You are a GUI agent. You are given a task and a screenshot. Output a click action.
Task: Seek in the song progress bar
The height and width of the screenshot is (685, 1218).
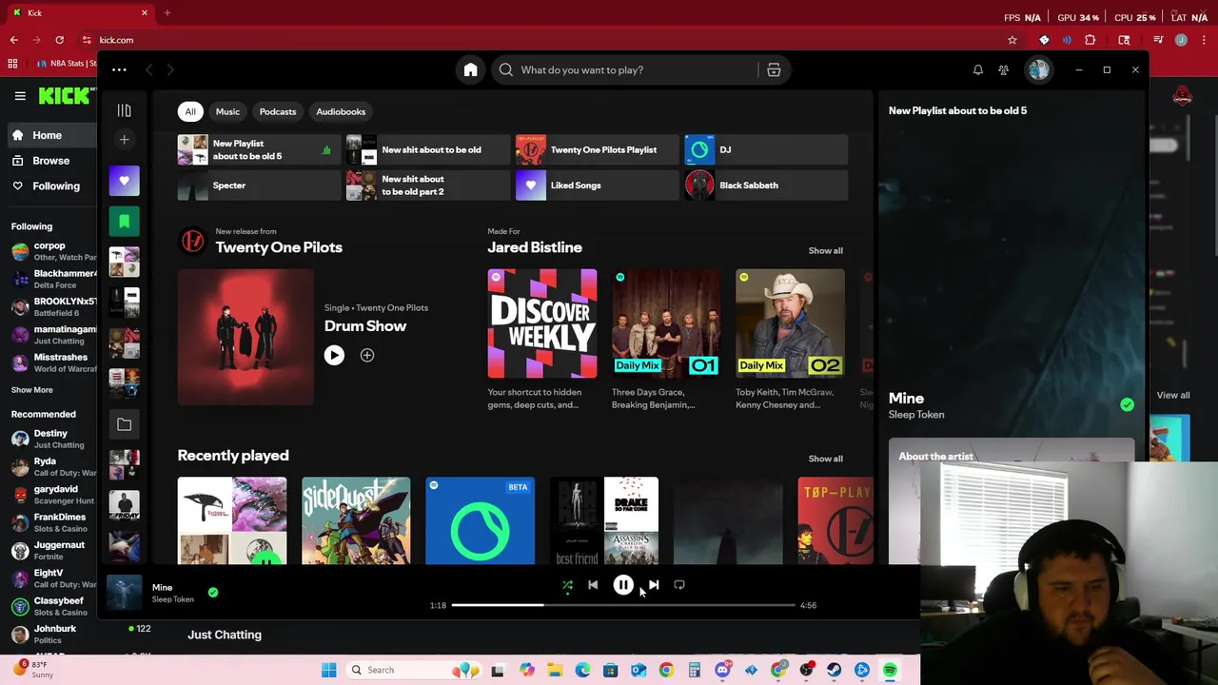[x=623, y=605]
